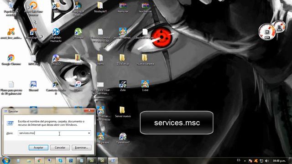Click the Ejecutar taskbar button

[113, 161]
